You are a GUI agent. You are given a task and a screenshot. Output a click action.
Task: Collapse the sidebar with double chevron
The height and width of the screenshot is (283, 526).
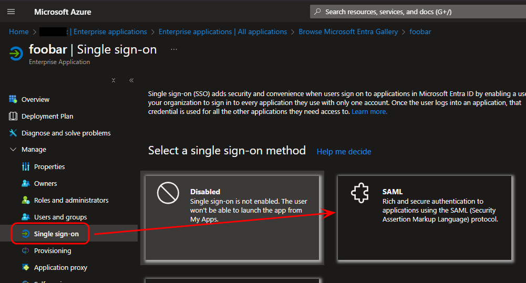click(x=131, y=80)
